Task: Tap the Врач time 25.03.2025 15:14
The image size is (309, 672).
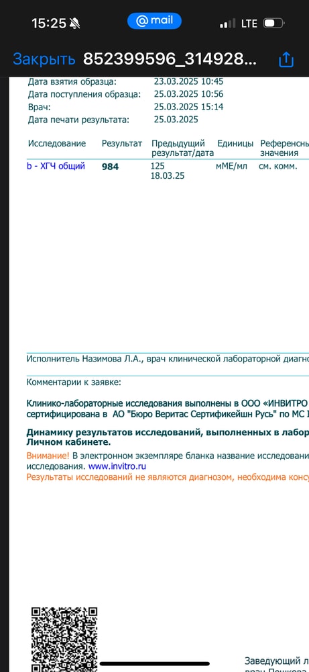Action: [188, 107]
